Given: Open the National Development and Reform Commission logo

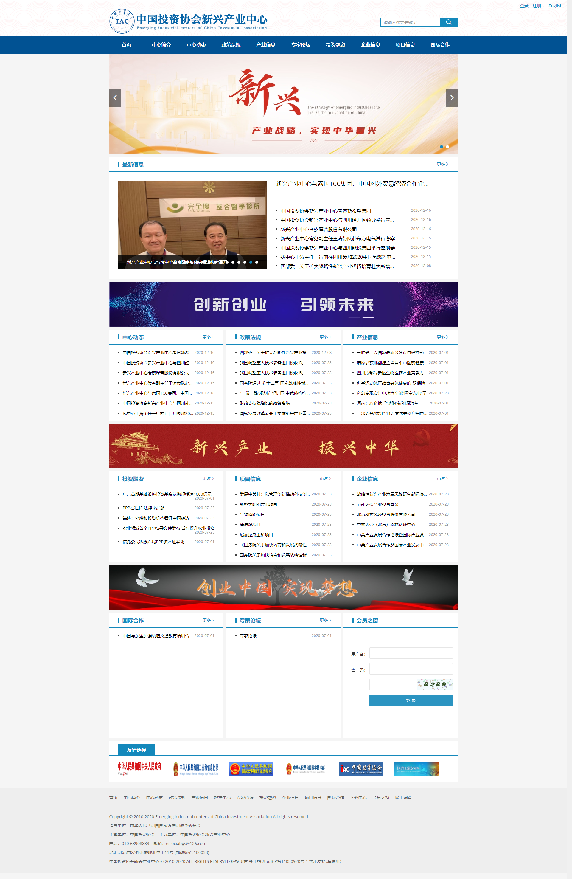Looking at the screenshot, I should coord(251,769).
